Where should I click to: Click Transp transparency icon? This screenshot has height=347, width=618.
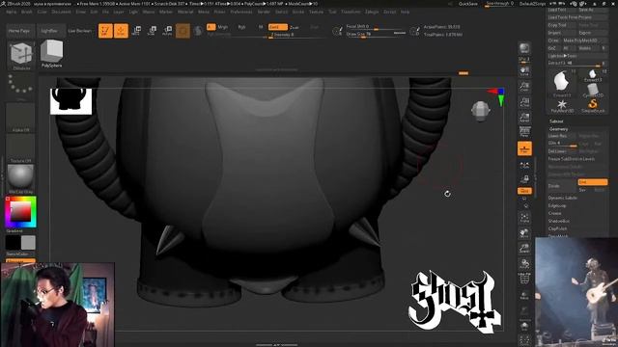pos(524,295)
